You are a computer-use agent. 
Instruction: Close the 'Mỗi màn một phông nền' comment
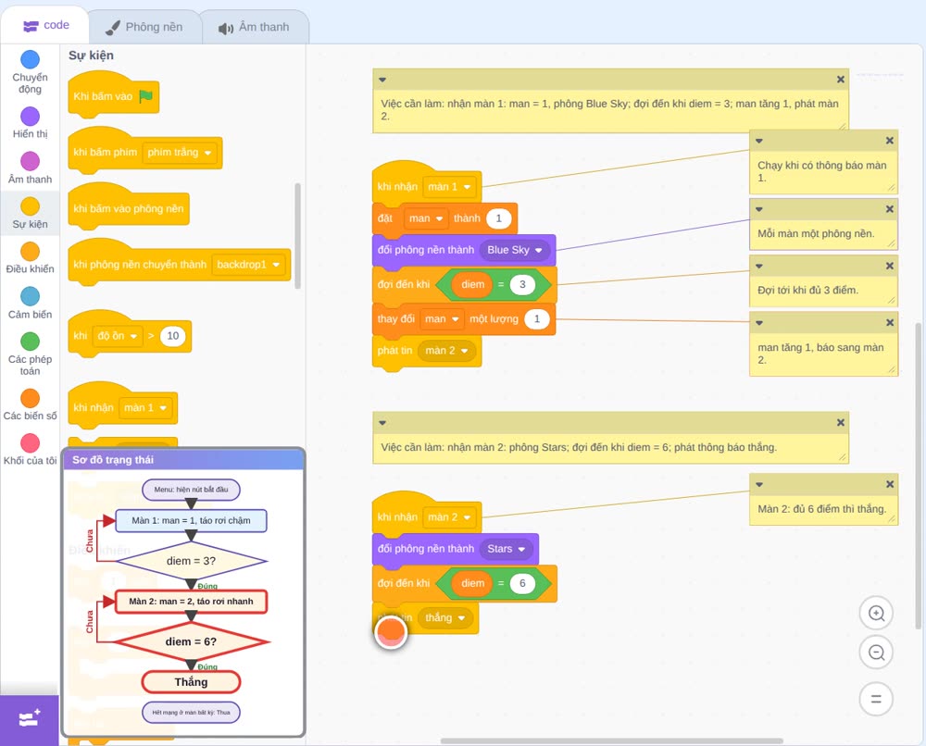pos(889,209)
